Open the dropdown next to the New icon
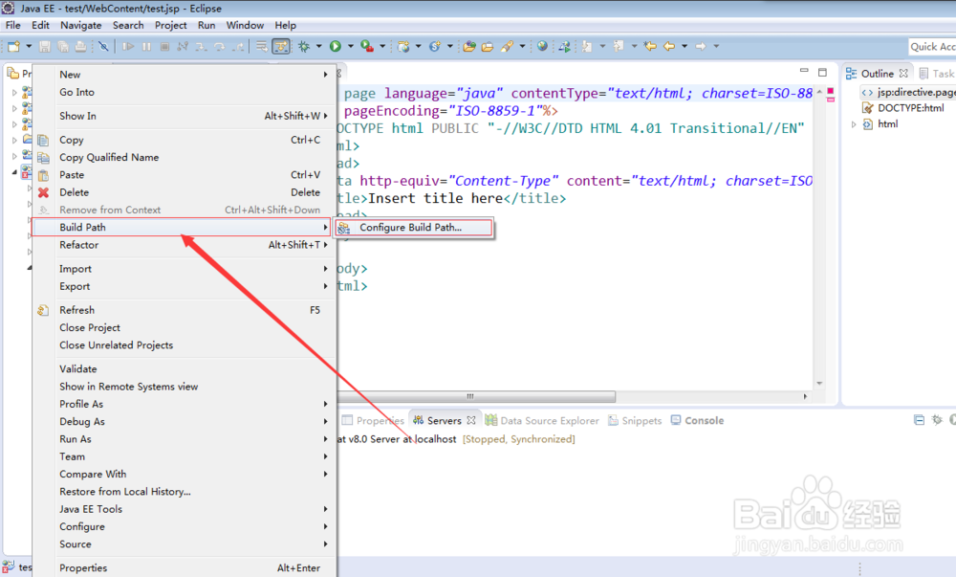 click(x=29, y=46)
